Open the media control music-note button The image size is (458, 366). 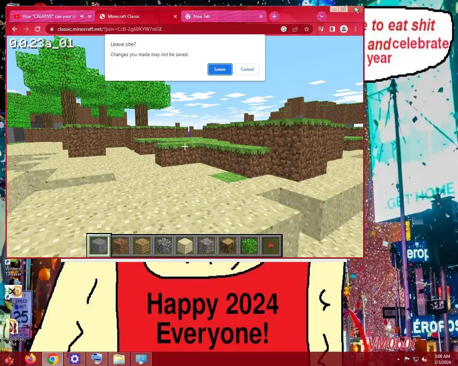point(321,29)
